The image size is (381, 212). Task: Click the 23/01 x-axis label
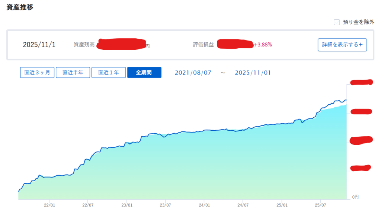pos(127,205)
